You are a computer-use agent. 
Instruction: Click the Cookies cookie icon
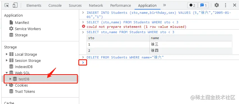click(11, 85)
